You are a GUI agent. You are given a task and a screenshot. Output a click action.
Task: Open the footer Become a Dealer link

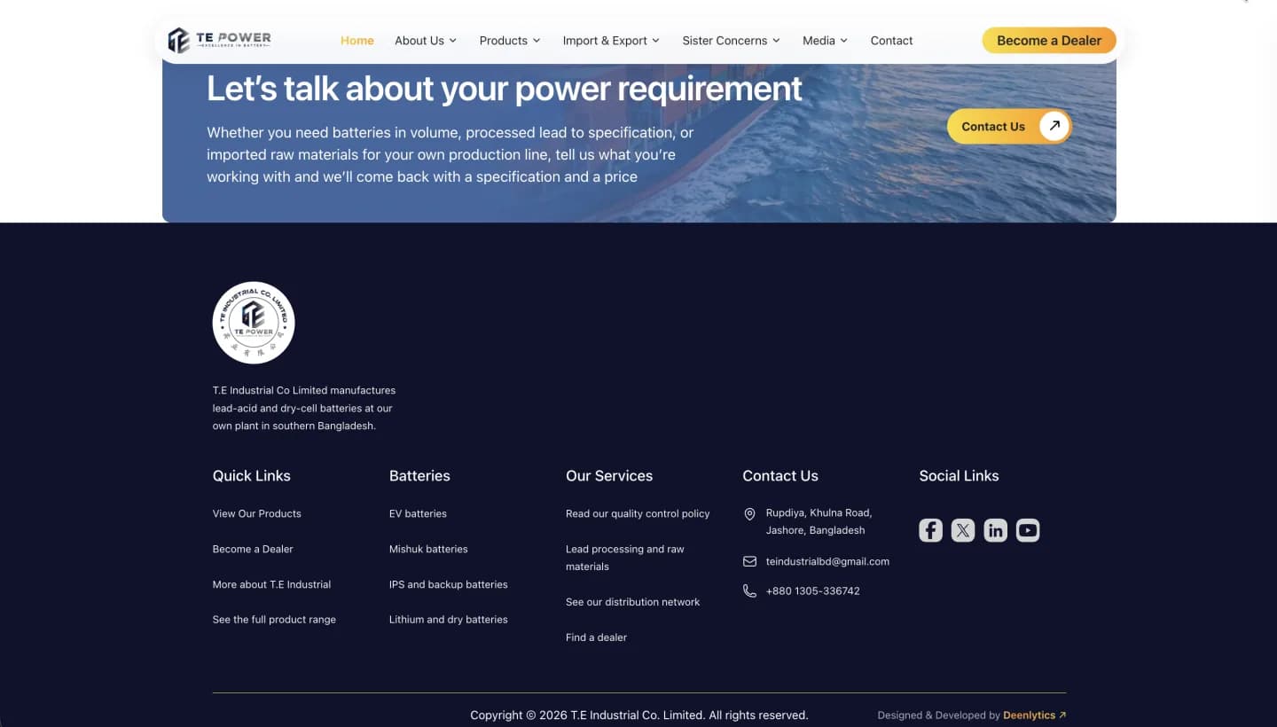pos(253,549)
